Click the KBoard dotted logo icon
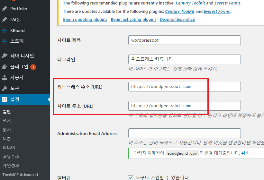The height and width of the screenshot is (180, 264). [5, 30]
